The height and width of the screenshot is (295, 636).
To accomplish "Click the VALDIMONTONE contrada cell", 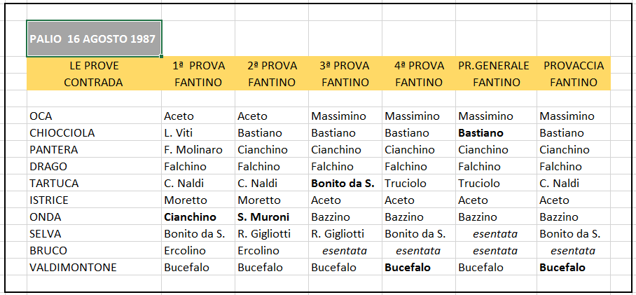I will pos(94,268).
